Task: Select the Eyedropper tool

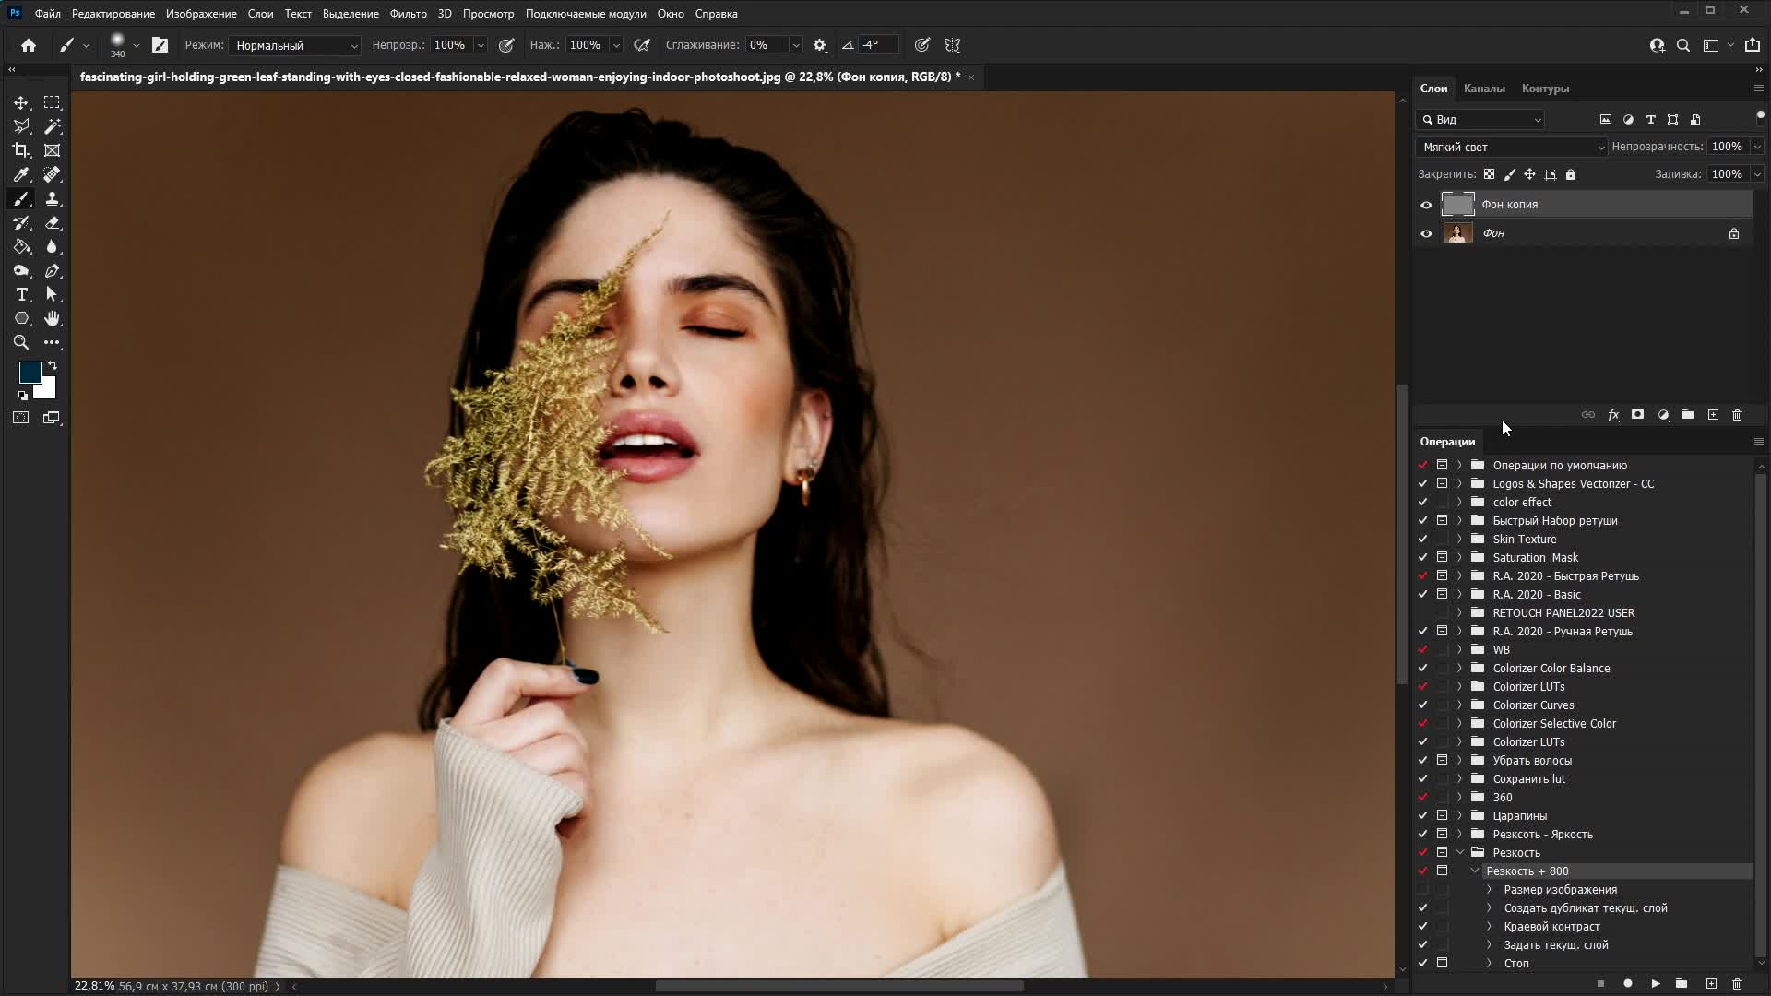Action: pos(21,174)
